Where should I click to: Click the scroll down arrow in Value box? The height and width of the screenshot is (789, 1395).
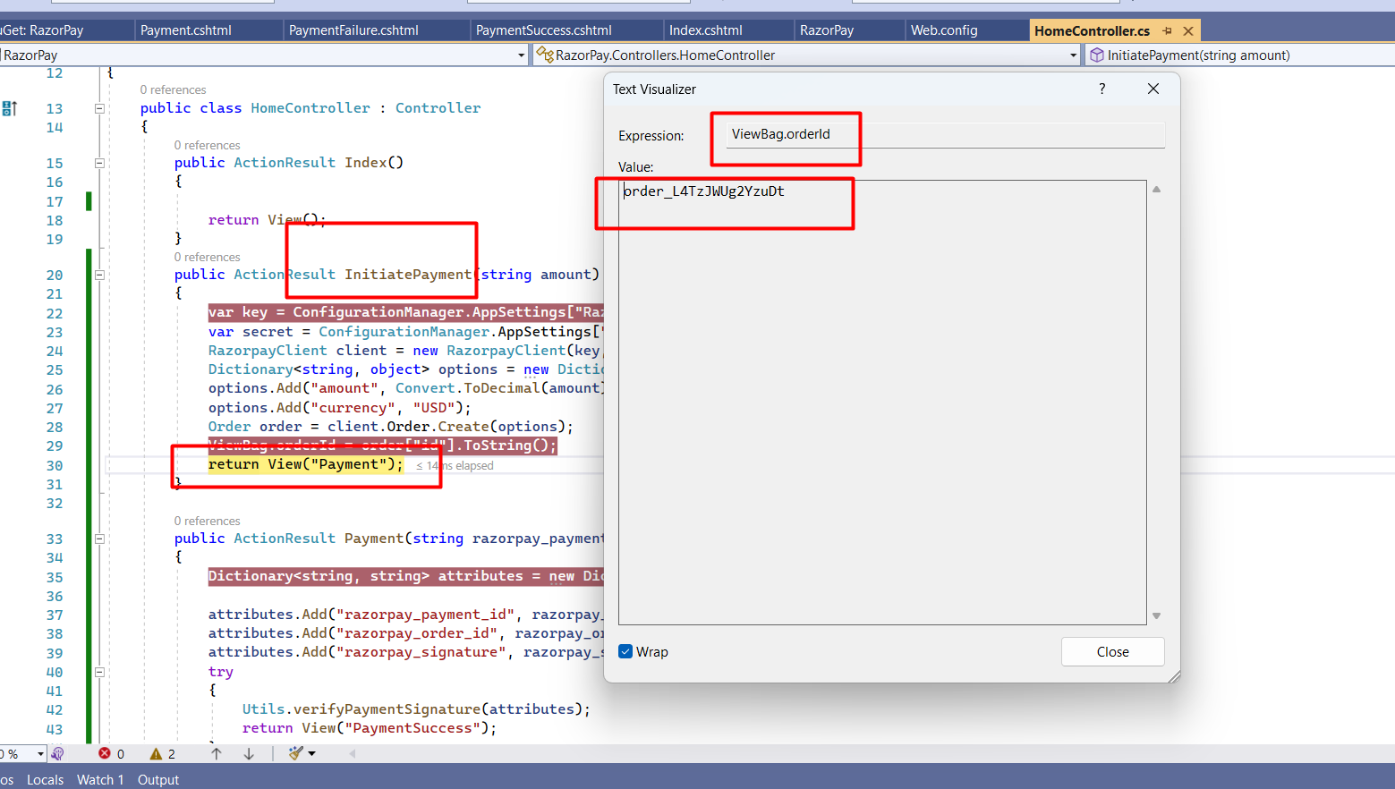click(1156, 615)
